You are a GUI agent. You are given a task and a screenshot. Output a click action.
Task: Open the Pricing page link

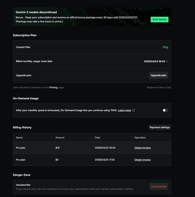[53, 87]
